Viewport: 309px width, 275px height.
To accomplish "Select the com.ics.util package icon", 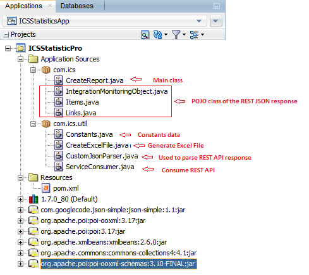I will [45, 124].
